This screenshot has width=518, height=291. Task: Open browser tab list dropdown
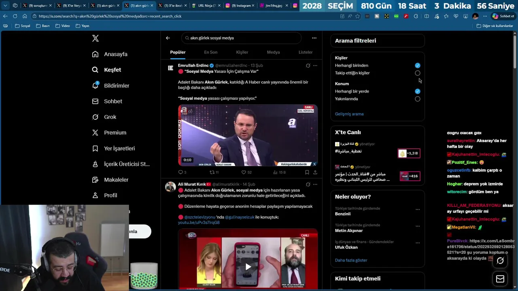pyautogui.click(x=5, y=6)
